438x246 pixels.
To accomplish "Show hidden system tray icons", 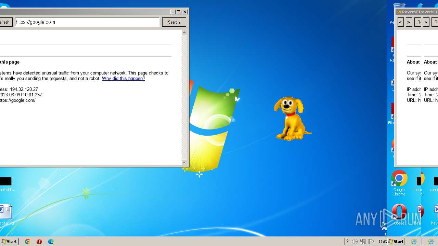I will point(347,242).
